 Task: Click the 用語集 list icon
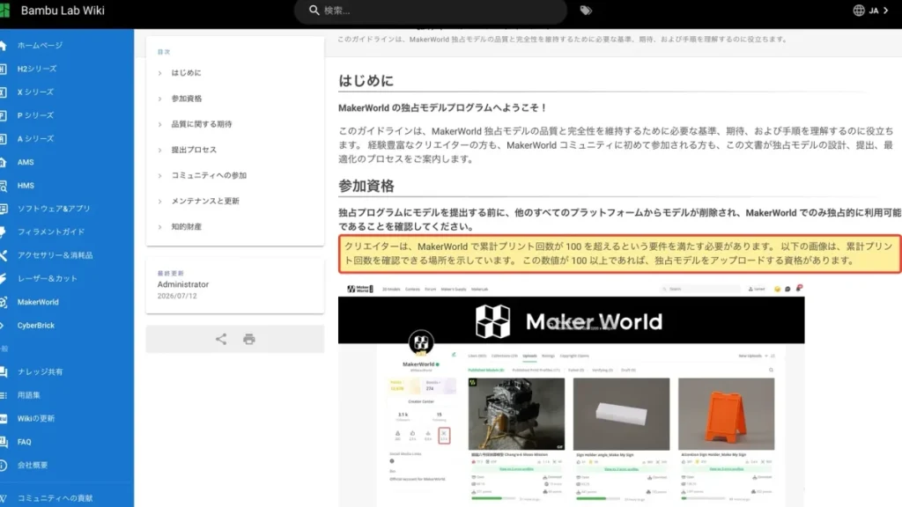pos(3,395)
